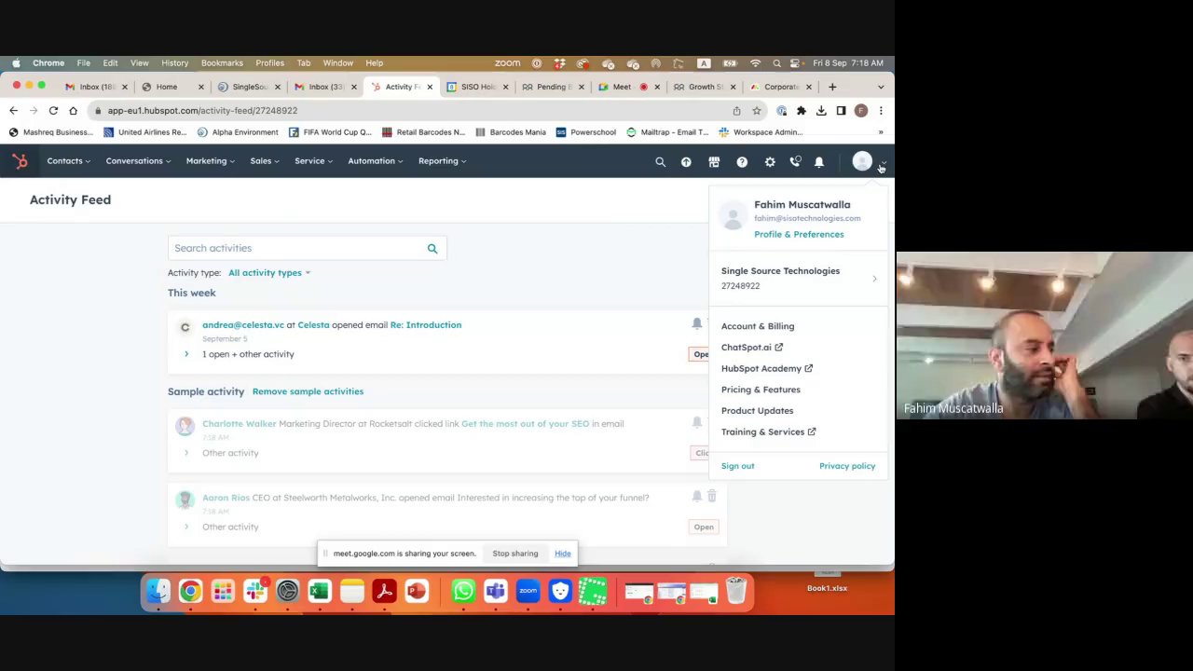Click Sign out link

pyautogui.click(x=737, y=466)
